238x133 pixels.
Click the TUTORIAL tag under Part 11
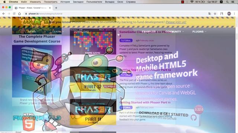126,108
